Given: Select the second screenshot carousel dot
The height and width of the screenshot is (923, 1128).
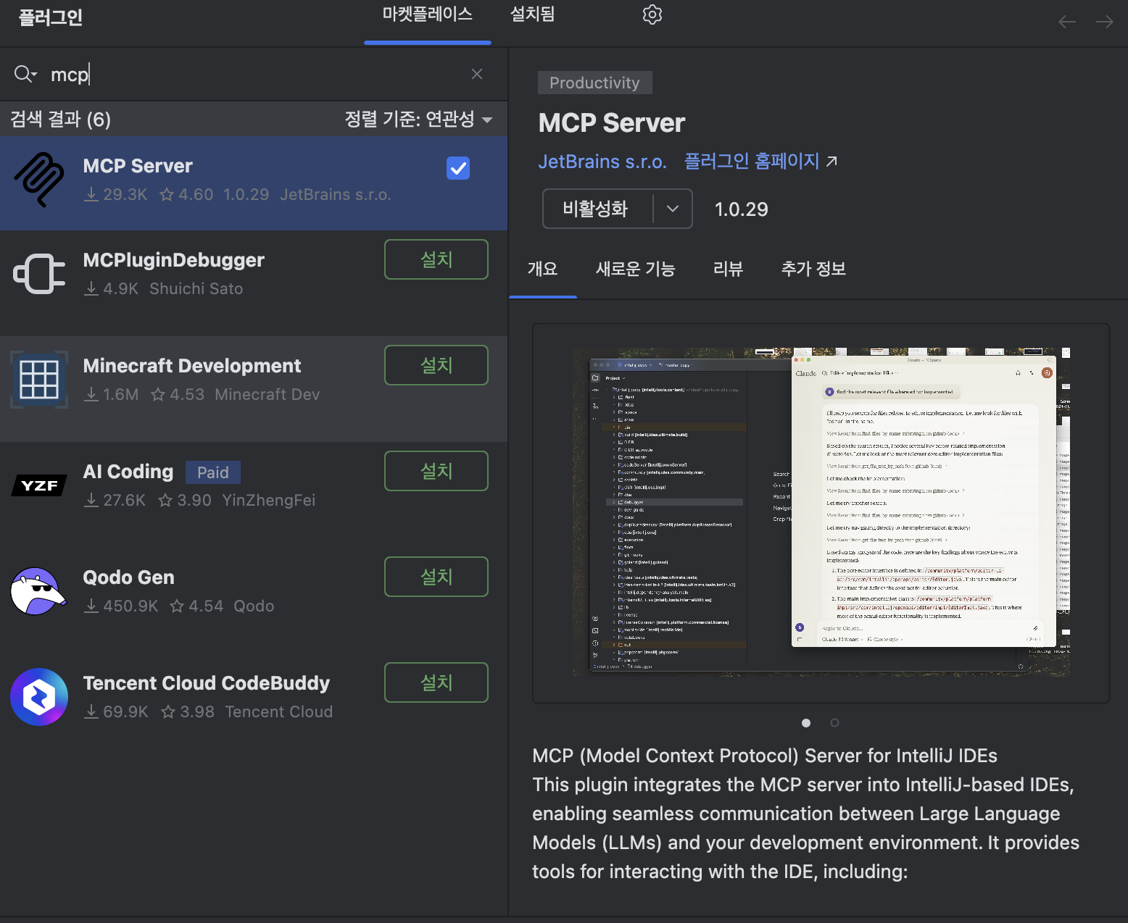Looking at the screenshot, I should pos(834,722).
